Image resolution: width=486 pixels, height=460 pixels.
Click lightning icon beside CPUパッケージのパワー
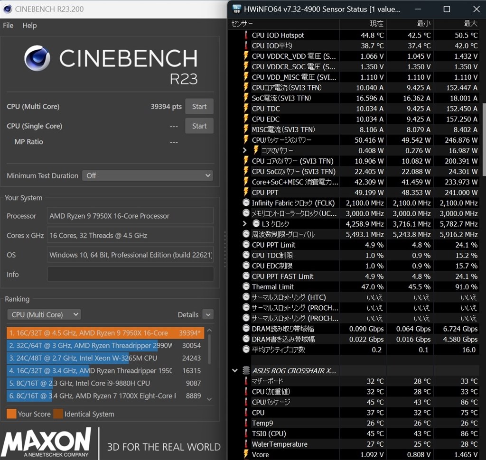[246, 140]
